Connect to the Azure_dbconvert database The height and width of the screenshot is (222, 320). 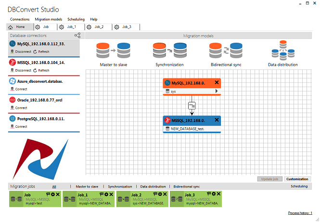coord(19,89)
